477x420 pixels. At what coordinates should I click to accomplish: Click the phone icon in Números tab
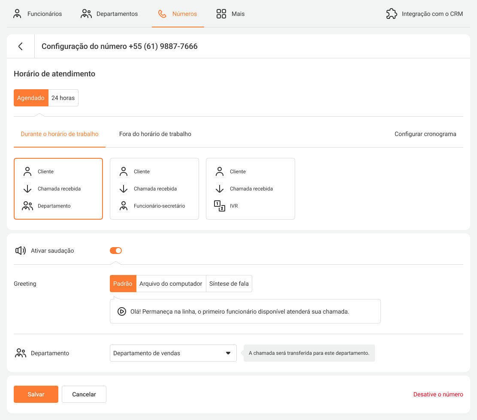[x=162, y=14]
